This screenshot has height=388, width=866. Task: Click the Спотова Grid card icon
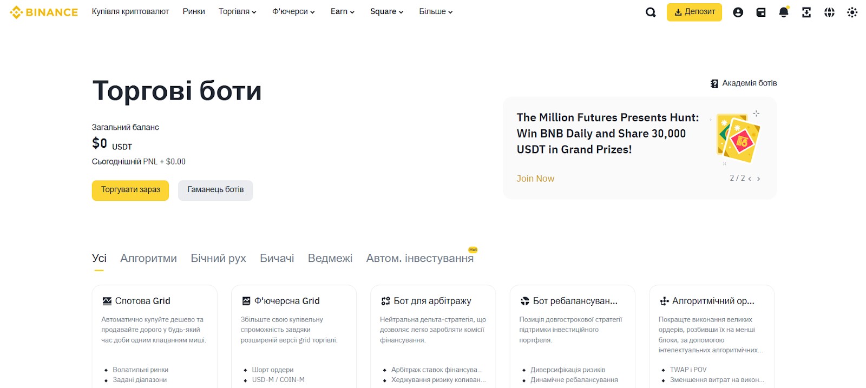coord(107,301)
